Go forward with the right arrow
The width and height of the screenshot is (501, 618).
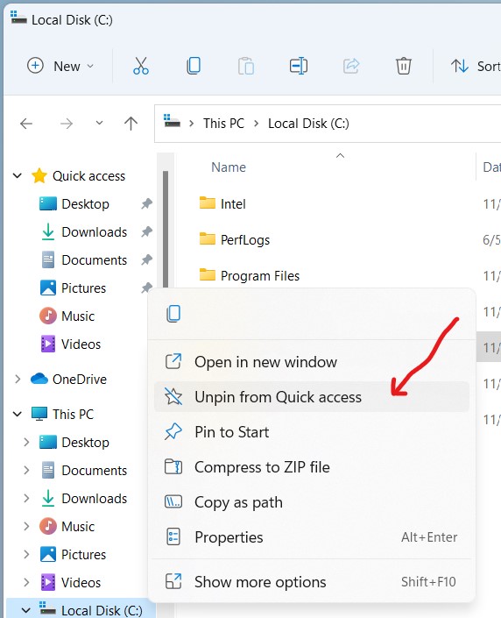coord(67,124)
